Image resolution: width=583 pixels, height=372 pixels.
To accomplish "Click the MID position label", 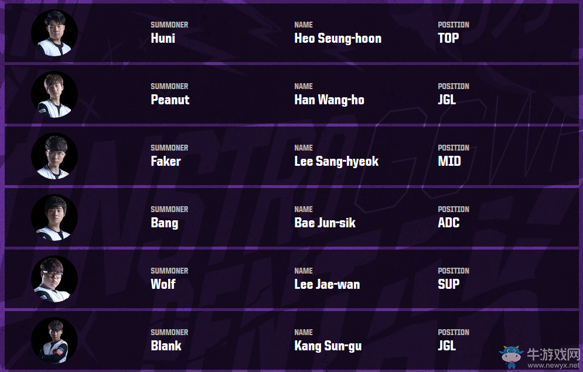I will (x=449, y=162).
